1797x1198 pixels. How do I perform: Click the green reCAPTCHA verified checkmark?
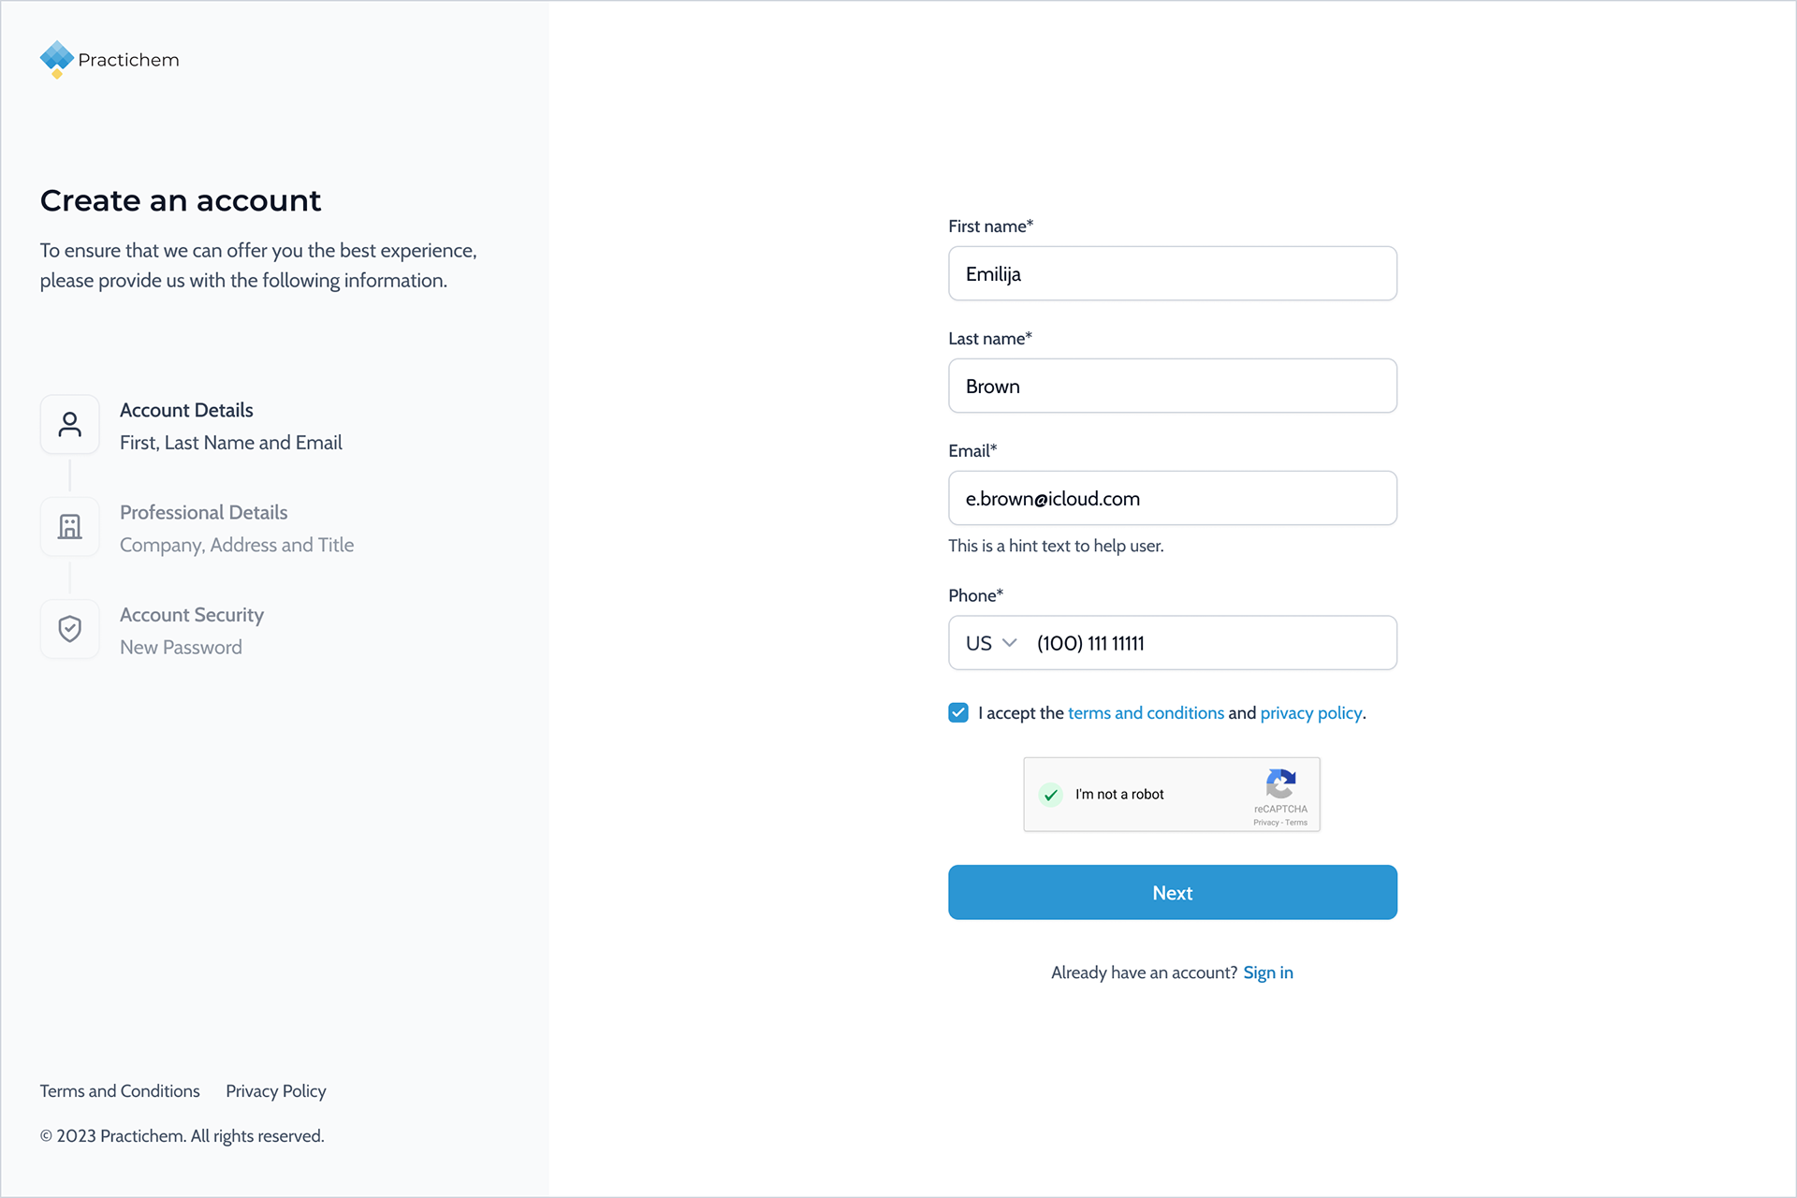(1051, 795)
